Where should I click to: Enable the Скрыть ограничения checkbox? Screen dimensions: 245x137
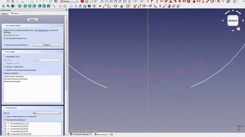pos(5,116)
